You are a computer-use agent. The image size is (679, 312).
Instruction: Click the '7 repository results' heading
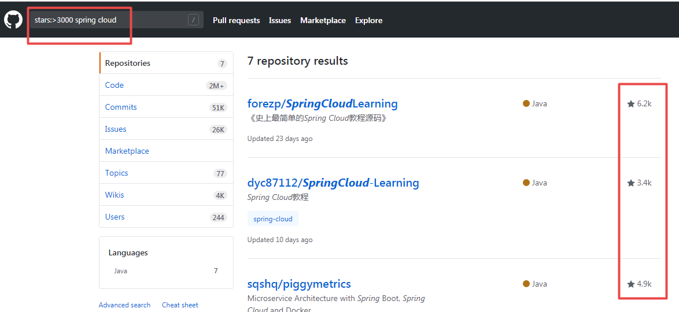pos(297,61)
